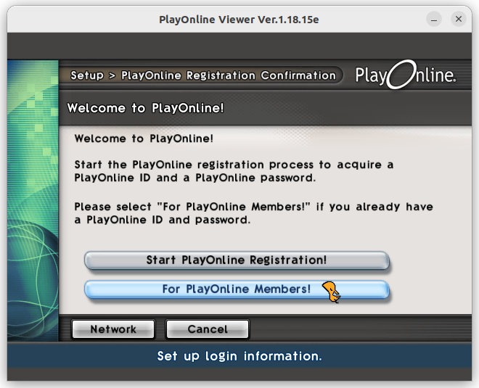Open the Network settings

point(113,329)
